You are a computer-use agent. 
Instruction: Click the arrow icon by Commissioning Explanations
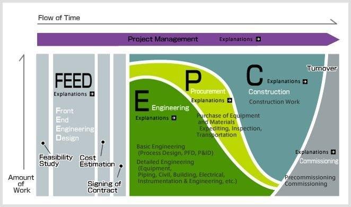[334, 152]
